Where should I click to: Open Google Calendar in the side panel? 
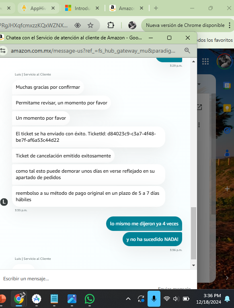point(227,86)
